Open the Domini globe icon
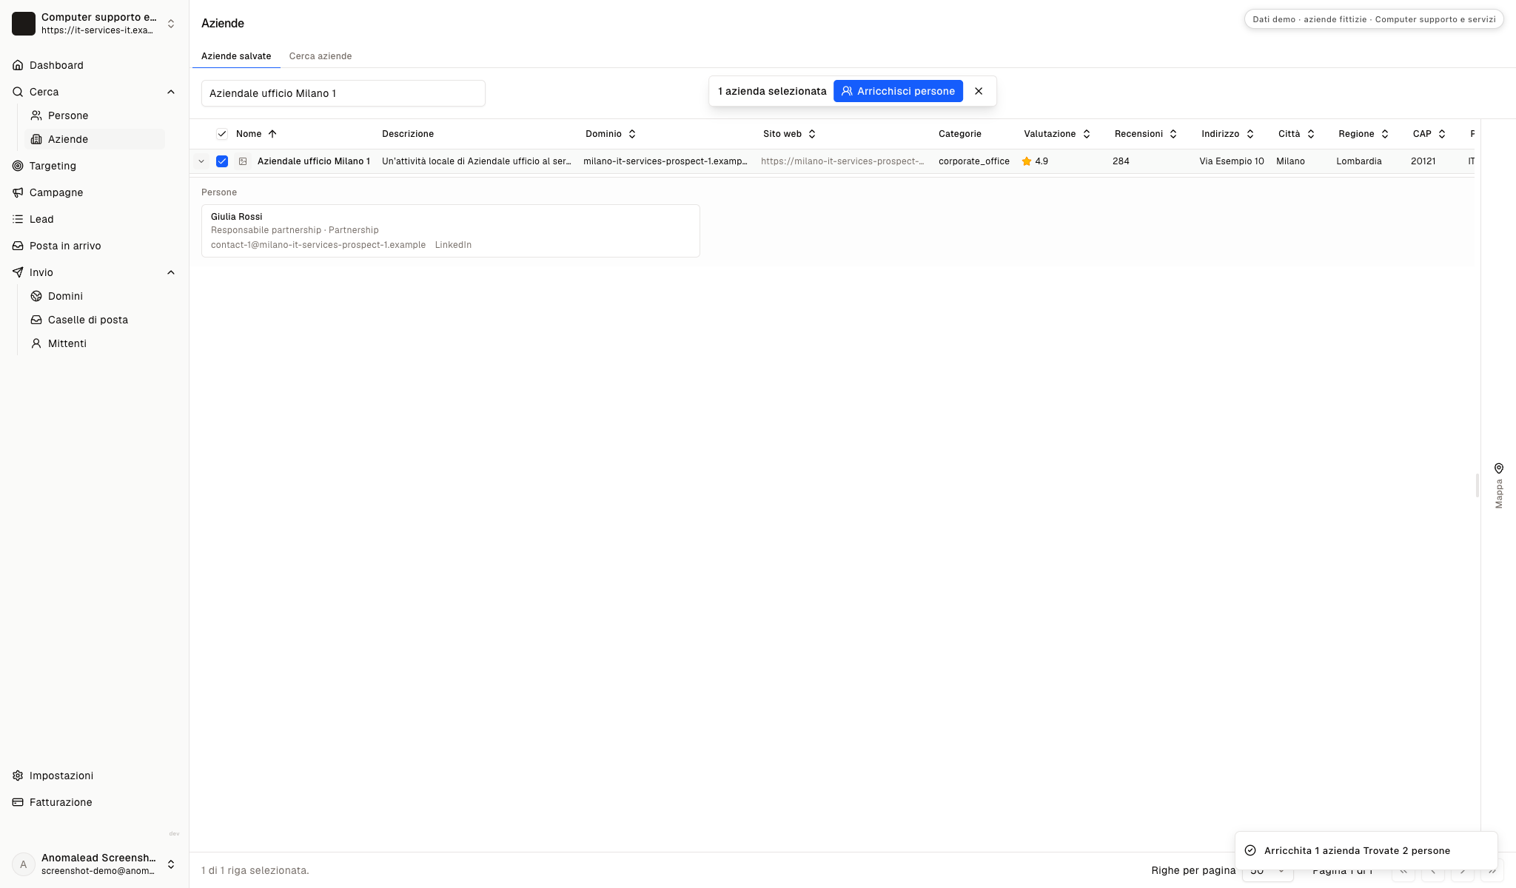This screenshot has width=1516, height=888. tap(36, 296)
